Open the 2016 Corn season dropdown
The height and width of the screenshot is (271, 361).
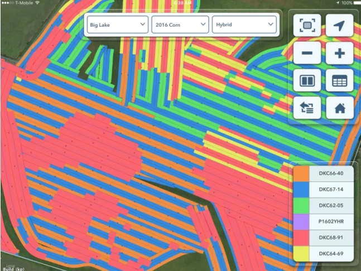click(x=180, y=25)
